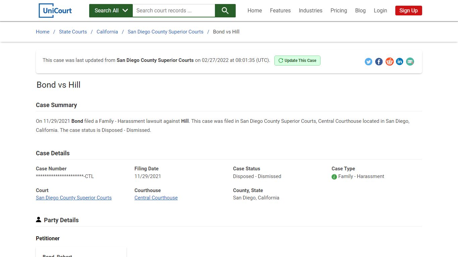Open Home breadcrumb link
The width and height of the screenshot is (458, 257).
[43, 32]
